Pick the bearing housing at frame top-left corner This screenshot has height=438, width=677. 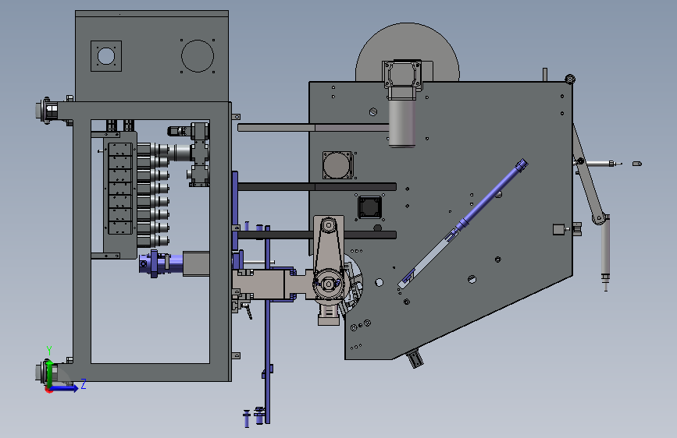(48, 111)
